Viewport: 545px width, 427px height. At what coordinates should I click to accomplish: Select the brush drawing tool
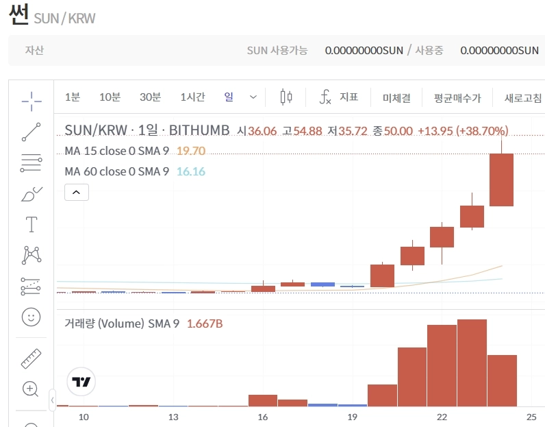point(31,194)
